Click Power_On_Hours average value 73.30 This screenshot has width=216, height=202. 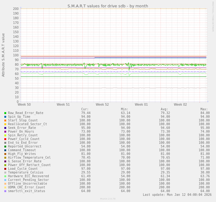tap(165, 131)
